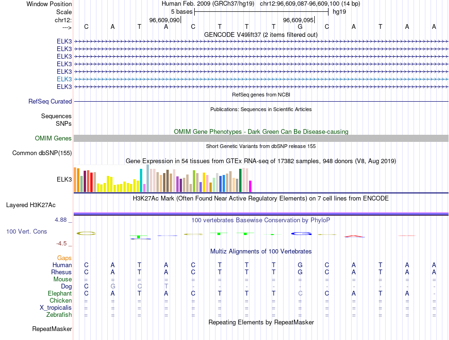Click the orange Gaps label in Multiz
This screenshot has height=340, width=449.
click(x=64, y=258)
